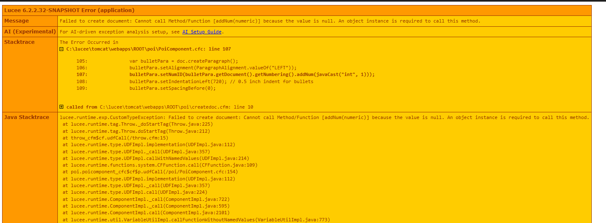The width and height of the screenshot is (606, 223).
Task: Click code line 109 setSpacingBefore
Action: click(x=172, y=88)
